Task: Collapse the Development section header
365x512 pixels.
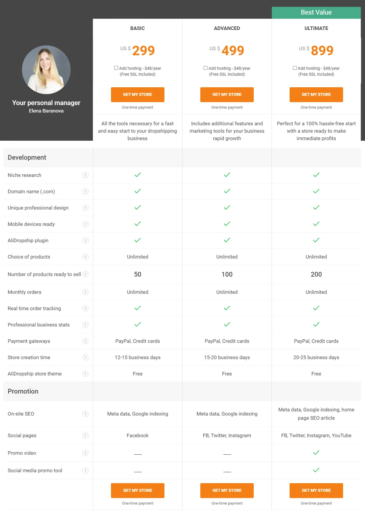Action: click(27, 157)
